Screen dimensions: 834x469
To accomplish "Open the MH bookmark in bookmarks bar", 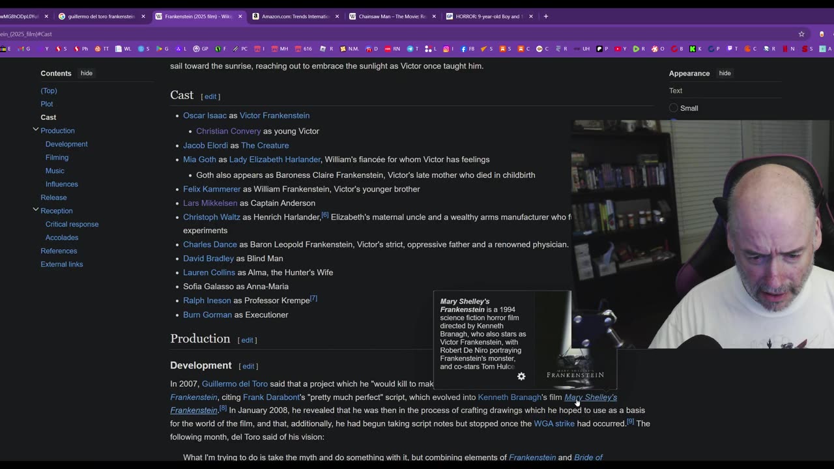I will coord(280,49).
